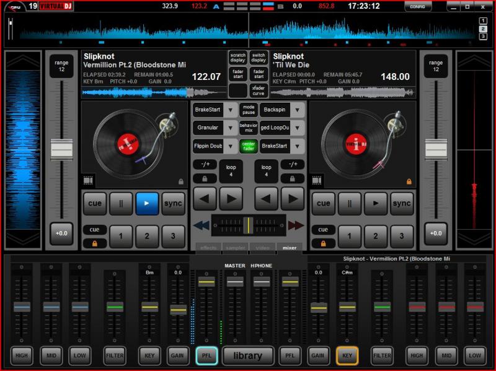This screenshot has height=371, width=496.
Task: Click the right arrow under deck A's loop 4
Action: 231,199
